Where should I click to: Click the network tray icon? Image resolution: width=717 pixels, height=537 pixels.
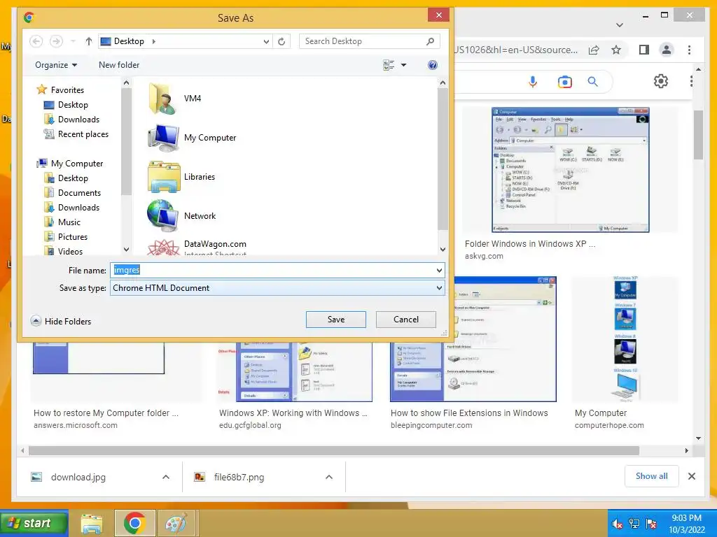tap(634, 524)
